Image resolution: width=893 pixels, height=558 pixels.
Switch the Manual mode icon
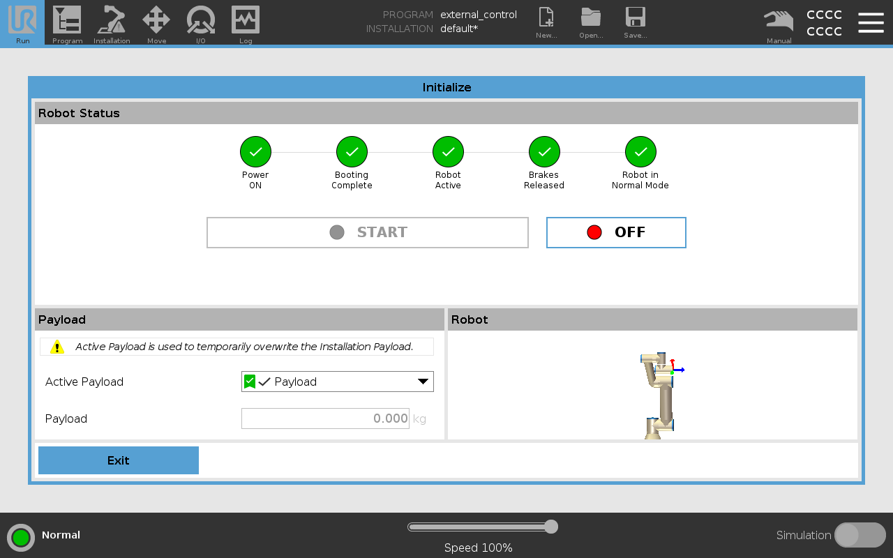click(x=779, y=22)
